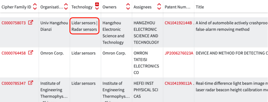
Task: Open Cipher family C0000758073 link
Action: pyautogui.click(x=13, y=23)
